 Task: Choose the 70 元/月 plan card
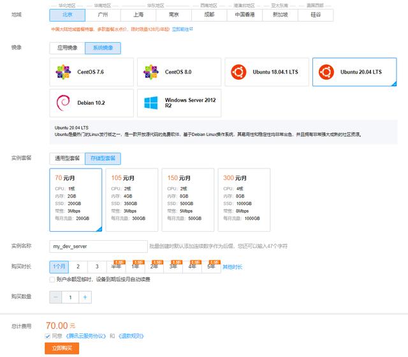[76, 200]
